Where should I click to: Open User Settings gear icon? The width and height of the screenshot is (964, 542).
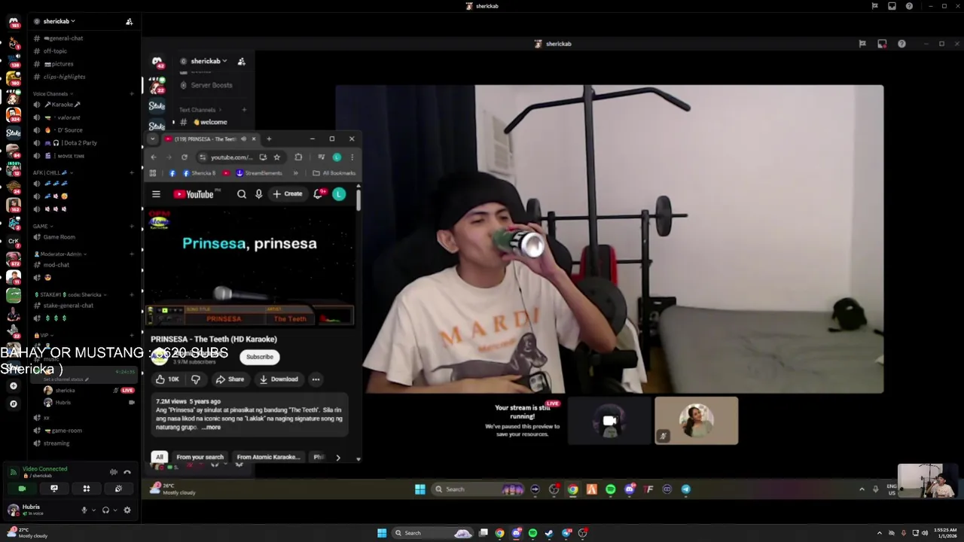pos(127,510)
